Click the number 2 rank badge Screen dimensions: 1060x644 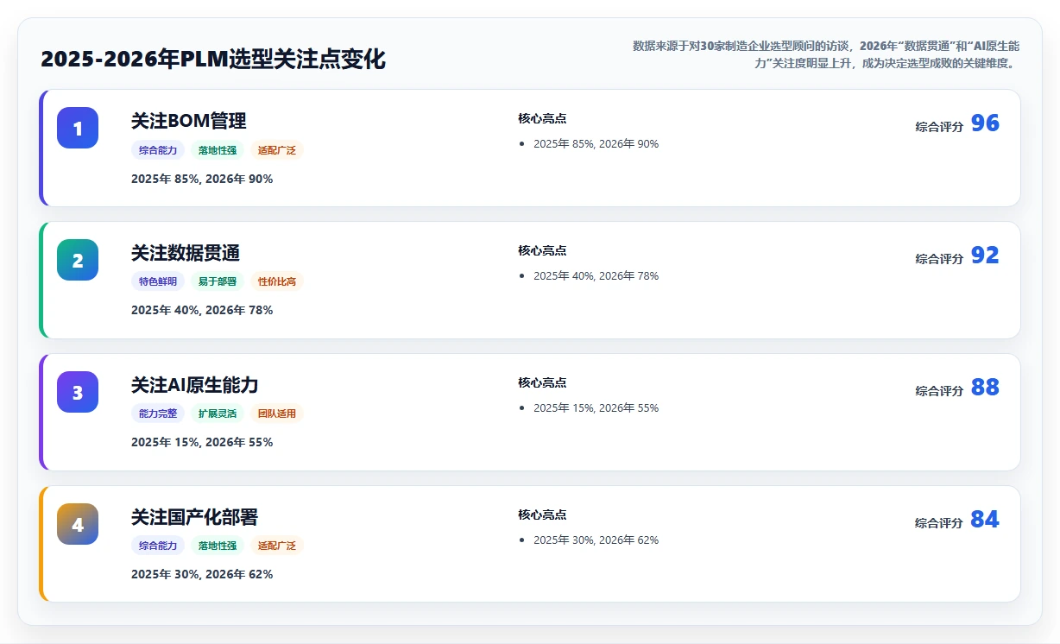point(78,260)
